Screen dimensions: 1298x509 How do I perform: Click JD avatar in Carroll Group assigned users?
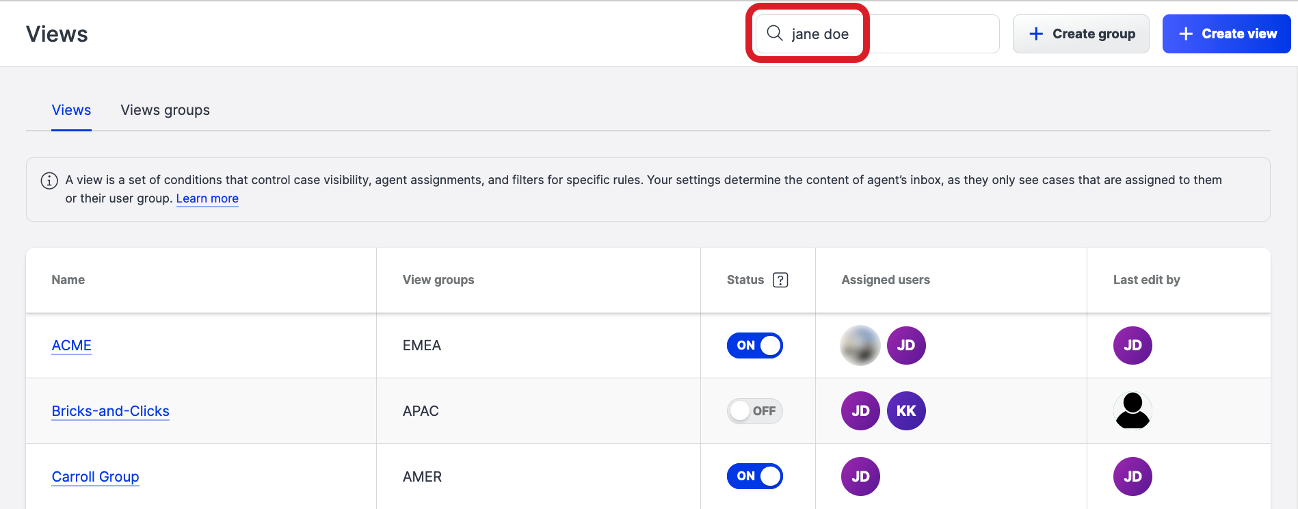860,477
